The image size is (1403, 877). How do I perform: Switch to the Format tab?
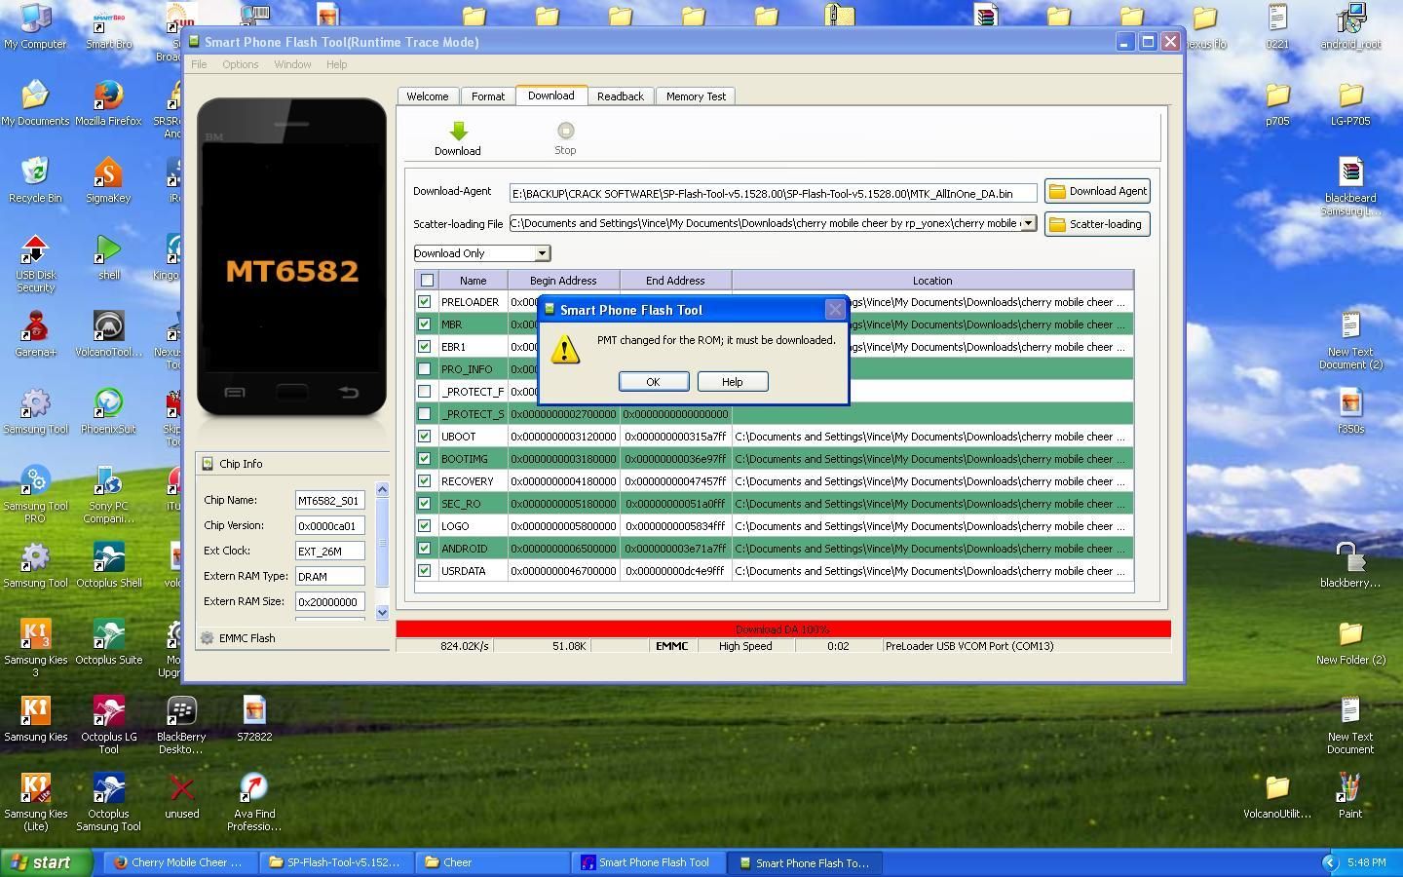point(488,96)
